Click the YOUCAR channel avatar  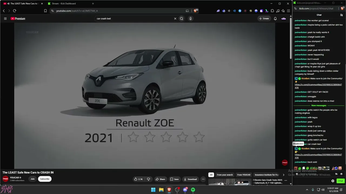click(x=5, y=179)
